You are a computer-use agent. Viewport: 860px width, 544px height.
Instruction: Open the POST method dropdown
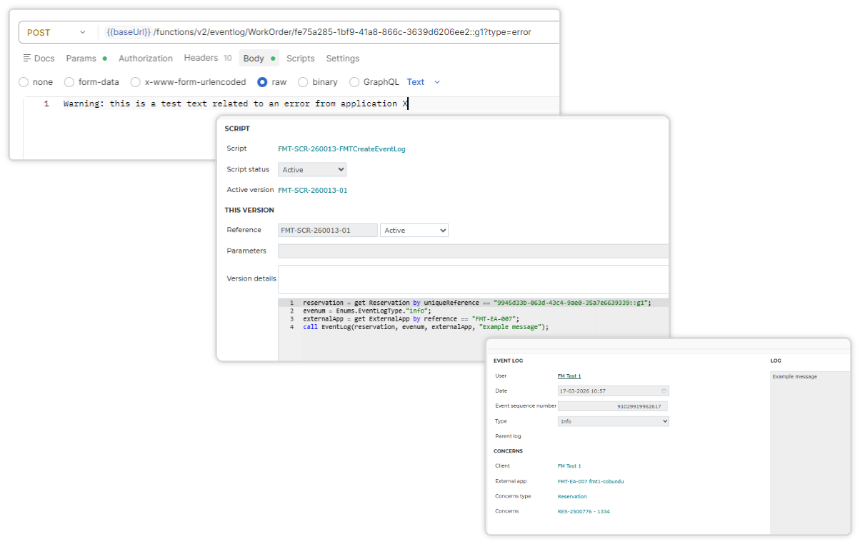pyautogui.click(x=57, y=32)
